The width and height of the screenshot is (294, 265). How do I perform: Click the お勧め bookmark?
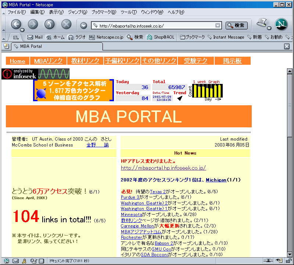(273, 37)
